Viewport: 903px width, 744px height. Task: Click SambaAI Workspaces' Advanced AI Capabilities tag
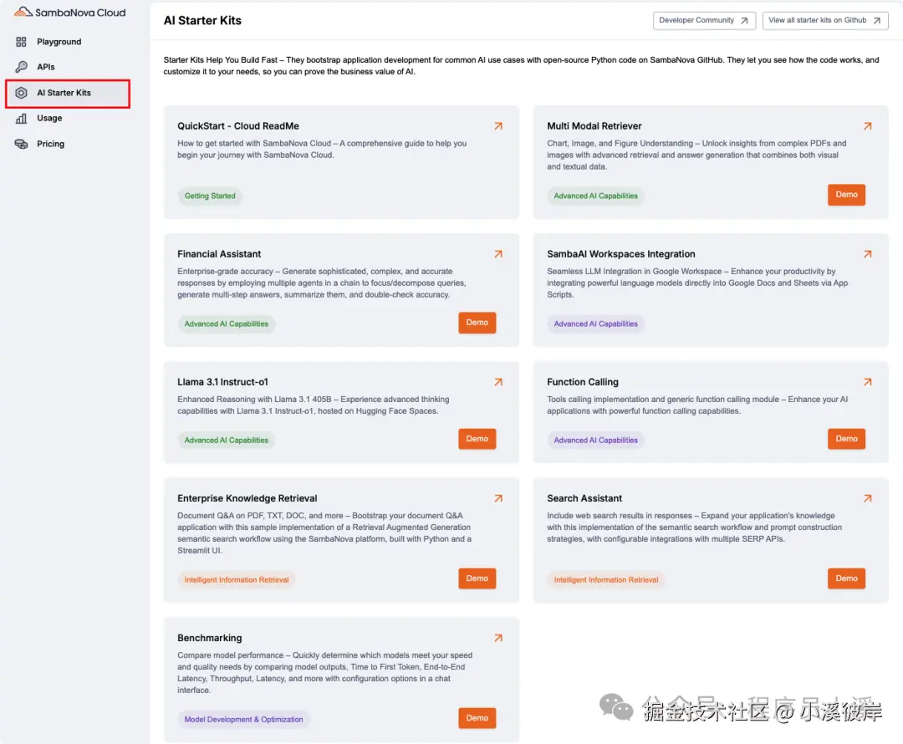coord(595,324)
